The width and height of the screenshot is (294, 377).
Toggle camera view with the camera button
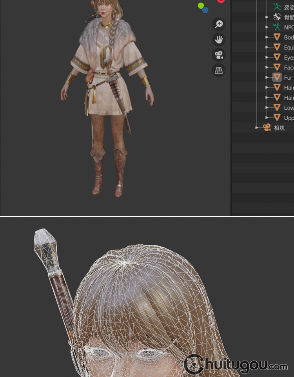pyautogui.click(x=219, y=55)
